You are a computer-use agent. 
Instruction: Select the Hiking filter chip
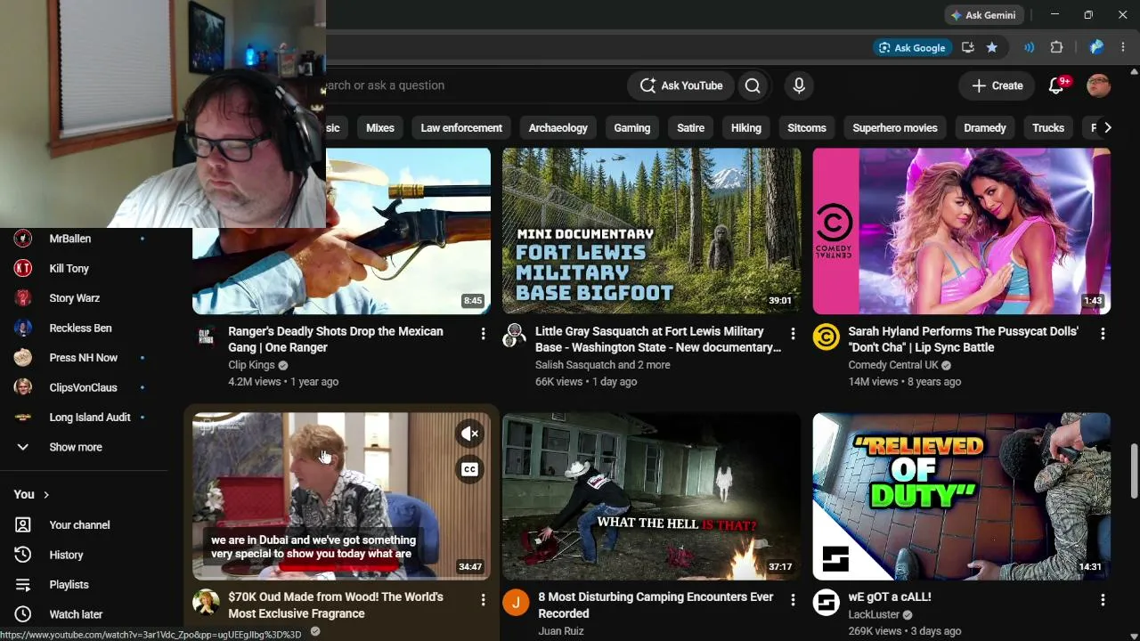[x=746, y=128]
